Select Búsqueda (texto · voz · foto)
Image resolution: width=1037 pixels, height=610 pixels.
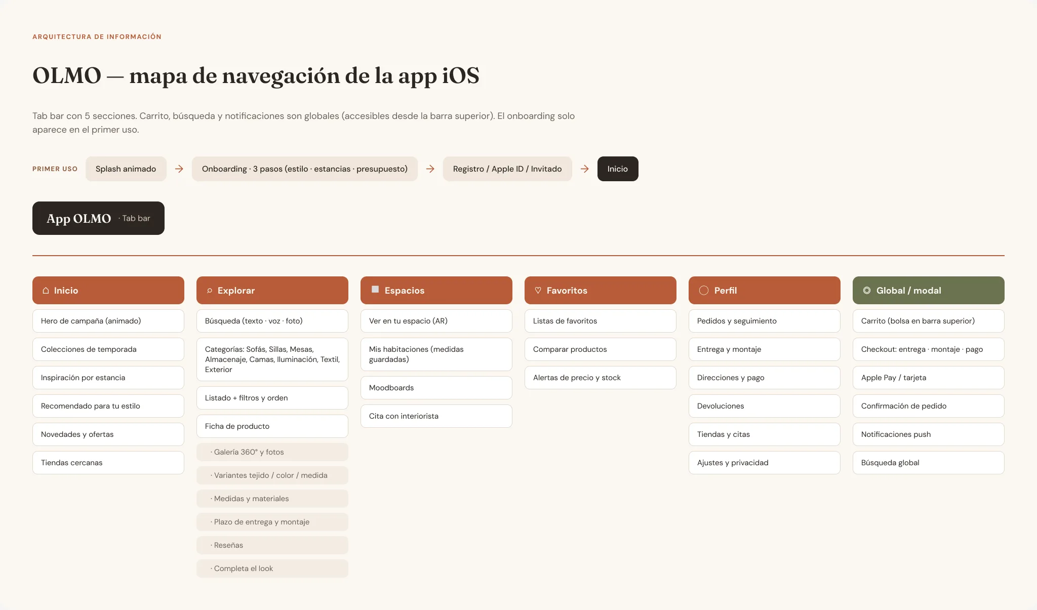tap(272, 321)
